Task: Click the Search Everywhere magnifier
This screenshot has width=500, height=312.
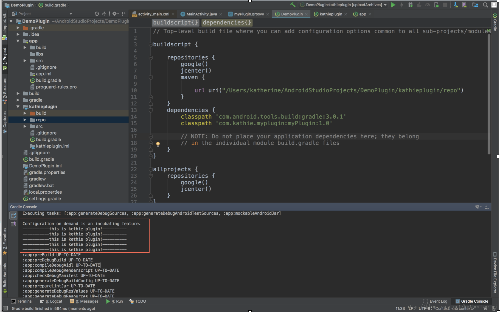Action: pyautogui.click(x=485, y=5)
